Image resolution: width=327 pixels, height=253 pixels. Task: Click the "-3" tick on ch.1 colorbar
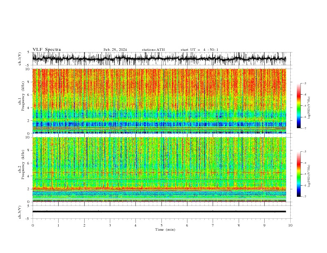tap(304, 83)
